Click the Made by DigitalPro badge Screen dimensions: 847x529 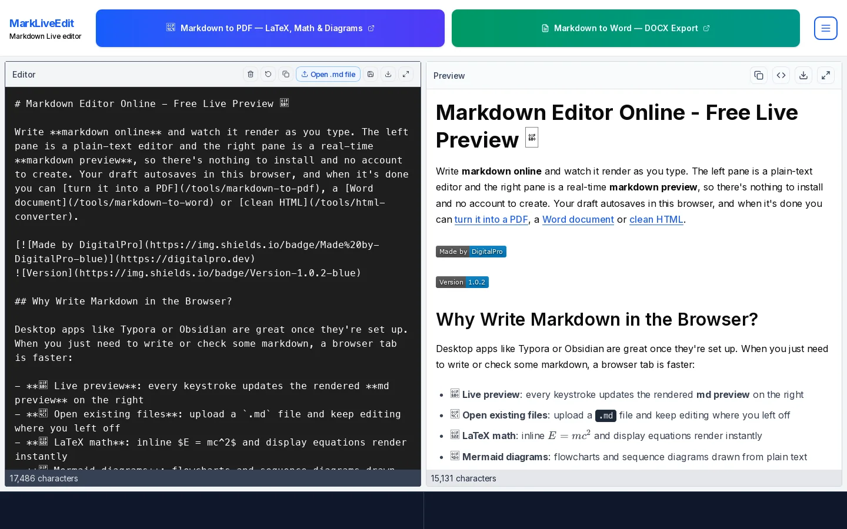point(471,252)
